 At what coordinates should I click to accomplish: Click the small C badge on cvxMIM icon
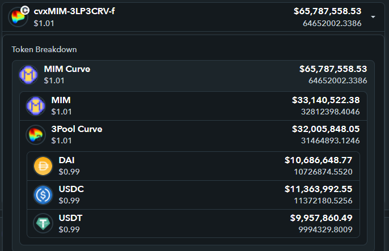click(25, 10)
